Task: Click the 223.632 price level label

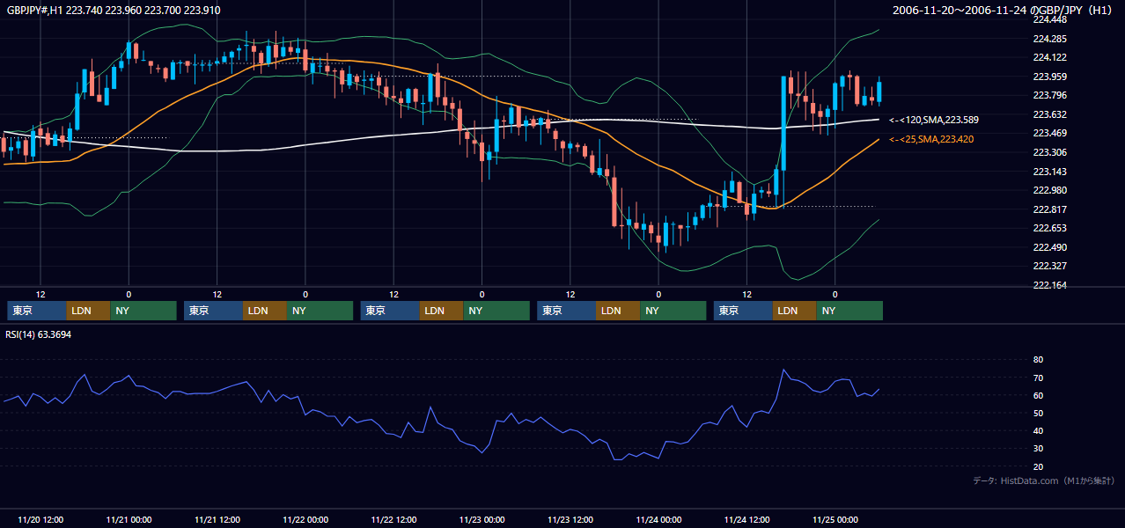Action: click(1050, 114)
